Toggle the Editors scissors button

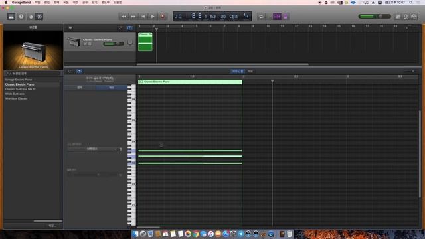[x=39, y=17]
